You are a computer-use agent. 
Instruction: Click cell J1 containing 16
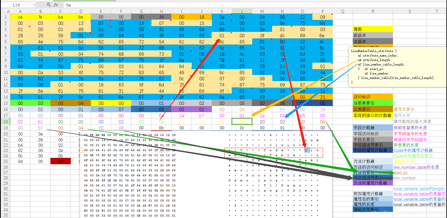tap(202, 17)
